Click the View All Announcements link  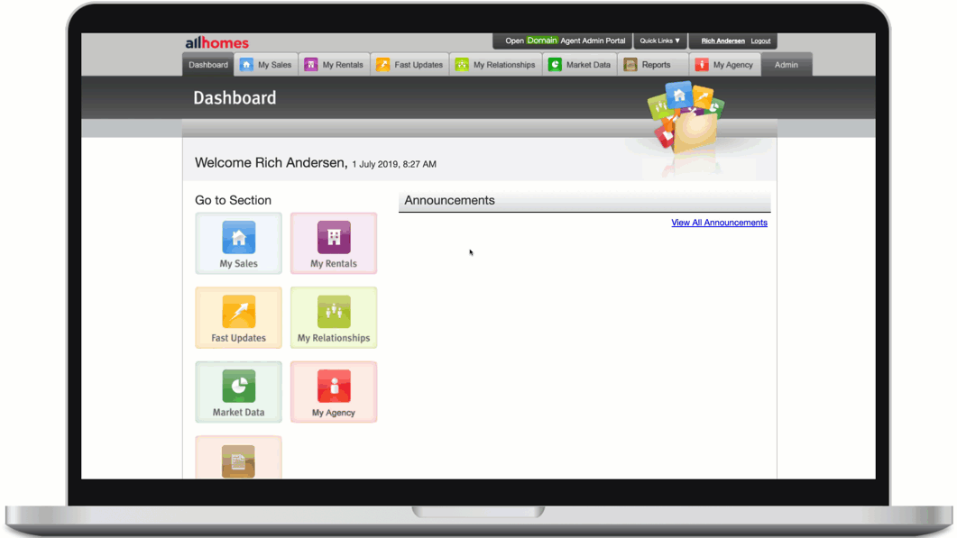719,223
